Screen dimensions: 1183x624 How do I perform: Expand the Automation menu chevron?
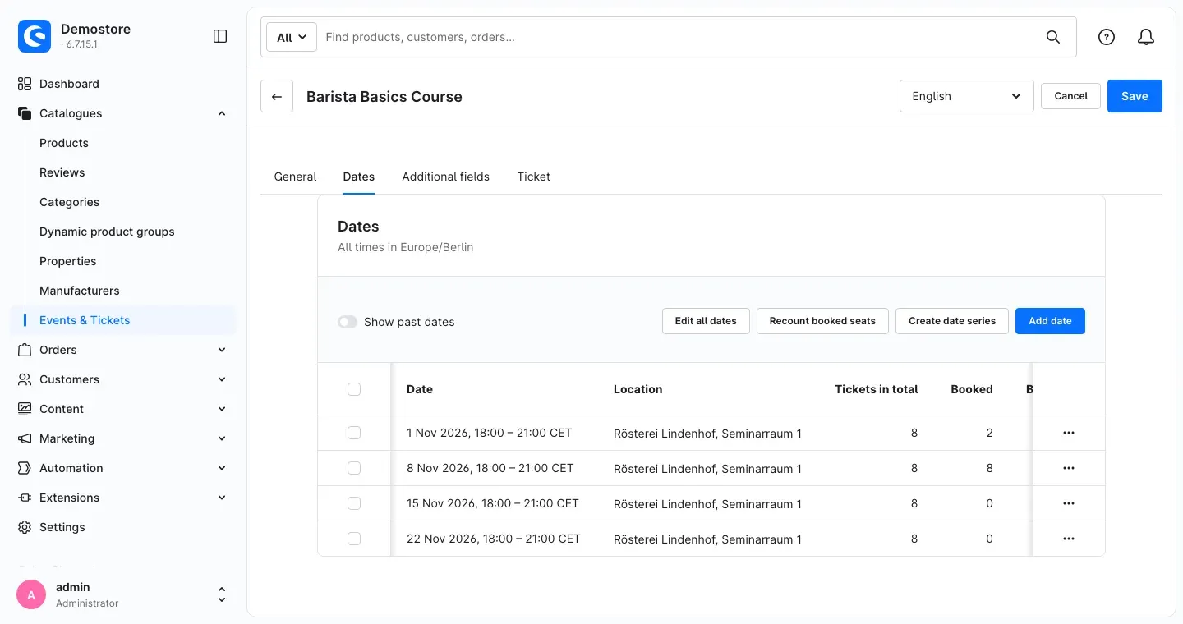click(x=222, y=468)
